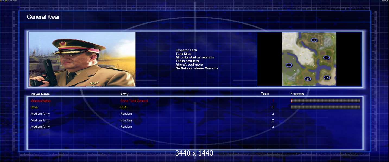The image size is (389, 162).
Task: Click the "Aircraft cost more" line
Action: point(189,65)
